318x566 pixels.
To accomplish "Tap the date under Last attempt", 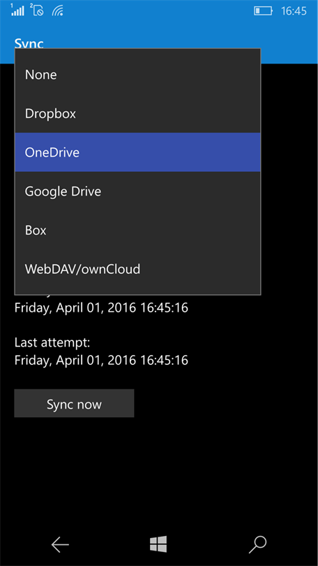I will (101, 360).
